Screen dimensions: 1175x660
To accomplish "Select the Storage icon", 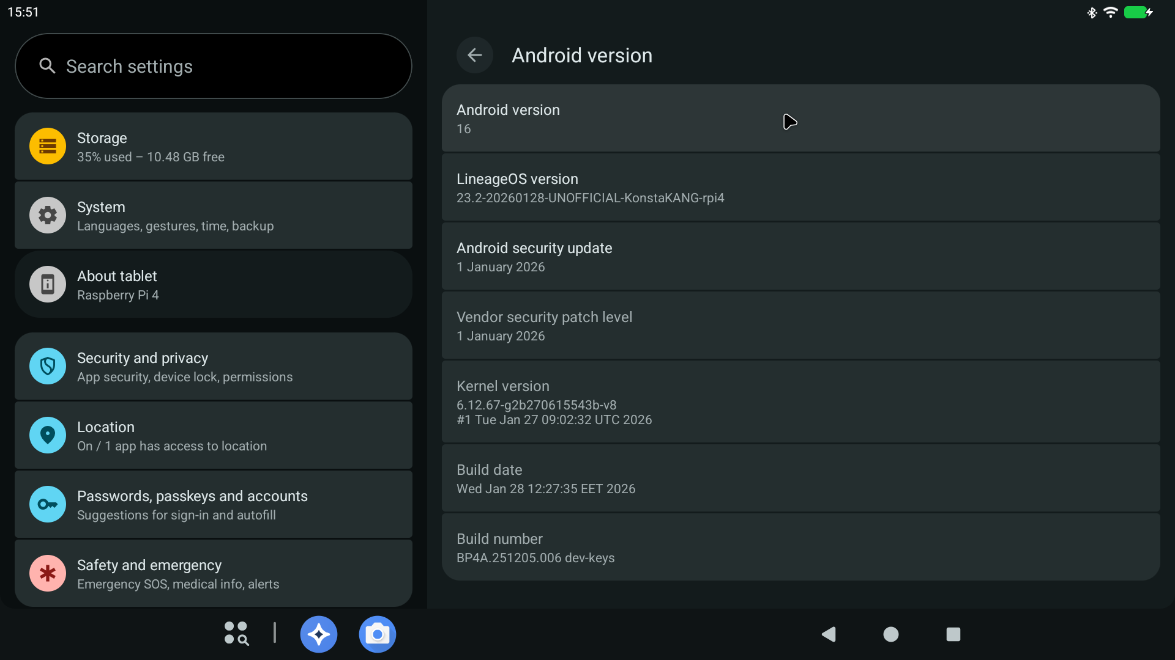I will 47,146.
